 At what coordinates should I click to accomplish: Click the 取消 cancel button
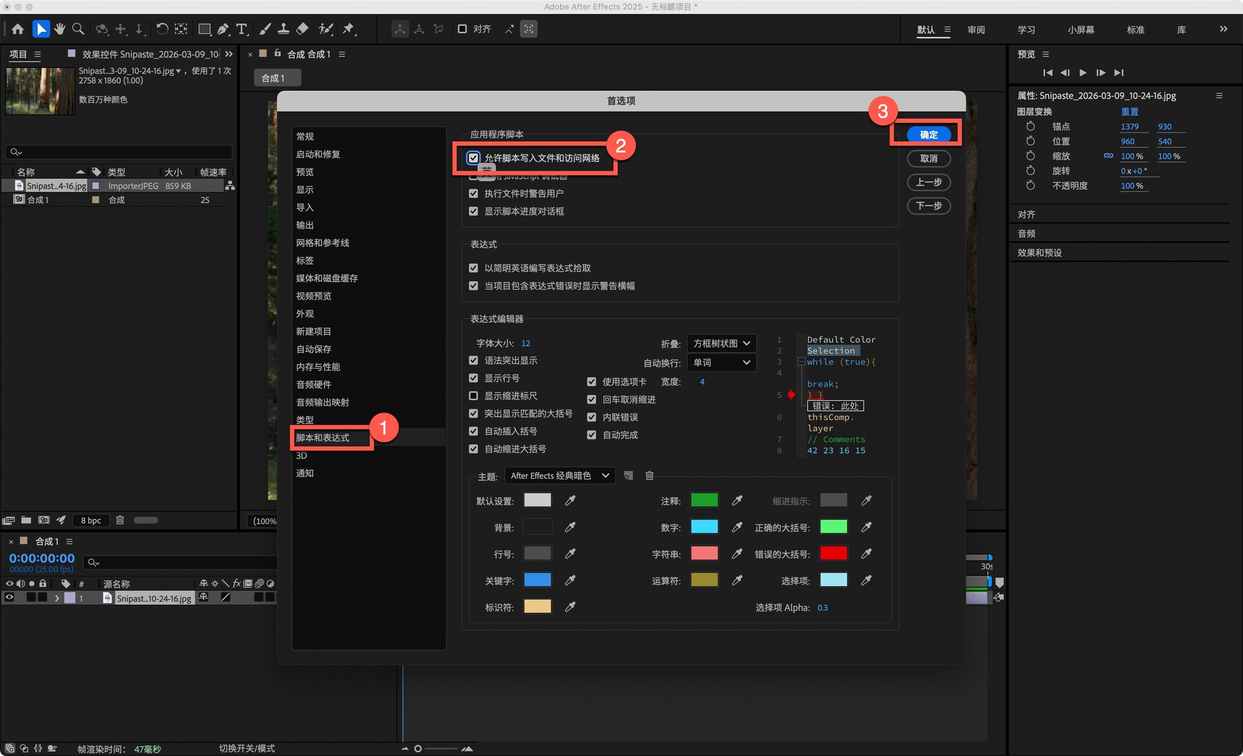pos(928,159)
